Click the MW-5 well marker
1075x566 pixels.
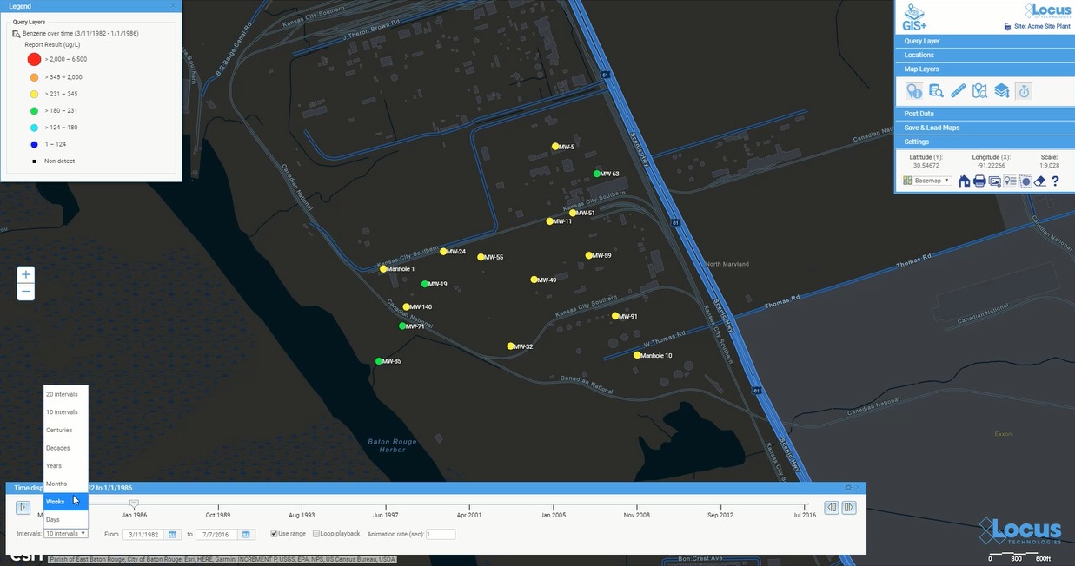tap(555, 147)
